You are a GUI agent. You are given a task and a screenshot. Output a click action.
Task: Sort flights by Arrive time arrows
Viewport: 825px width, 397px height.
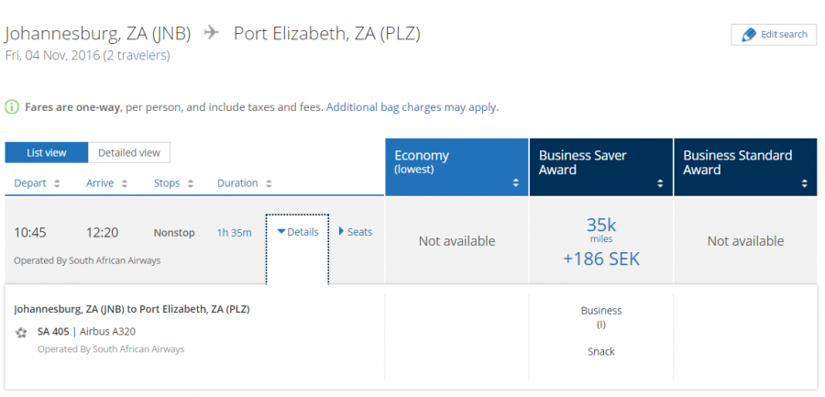122,183
